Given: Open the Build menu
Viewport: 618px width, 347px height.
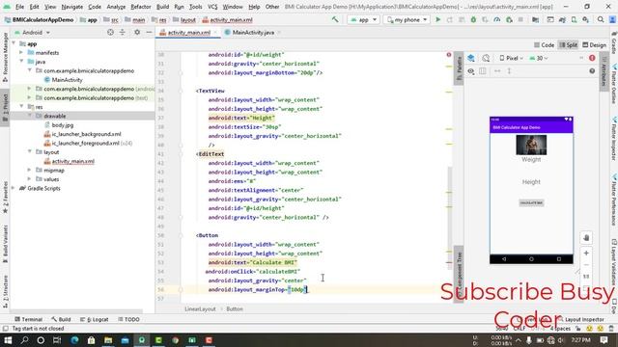Looking at the screenshot, I should [162, 7].
